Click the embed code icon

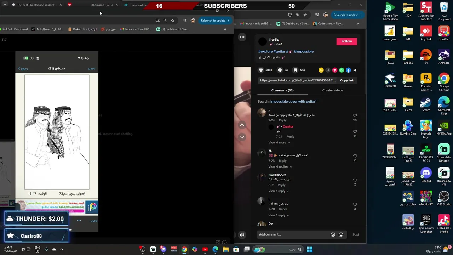[328, 70]
